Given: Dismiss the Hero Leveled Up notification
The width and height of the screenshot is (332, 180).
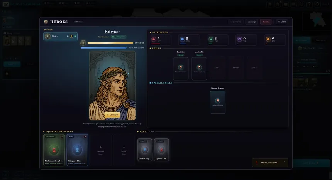Looking at the screenshot, I should pos(285,161).
